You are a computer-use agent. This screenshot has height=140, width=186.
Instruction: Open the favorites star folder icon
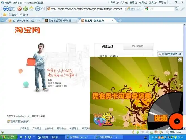5,15
